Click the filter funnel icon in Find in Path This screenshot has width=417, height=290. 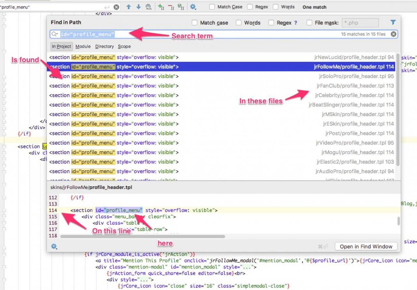click(x=393, y=22)
